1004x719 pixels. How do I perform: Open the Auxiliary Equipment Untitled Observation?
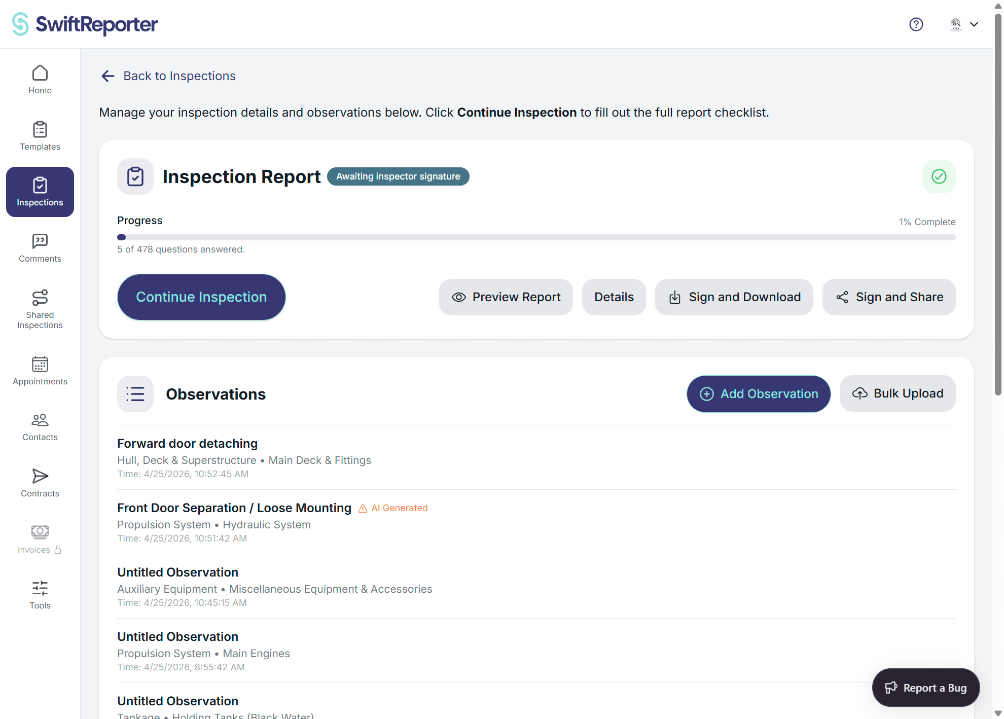tap(536, 587)
